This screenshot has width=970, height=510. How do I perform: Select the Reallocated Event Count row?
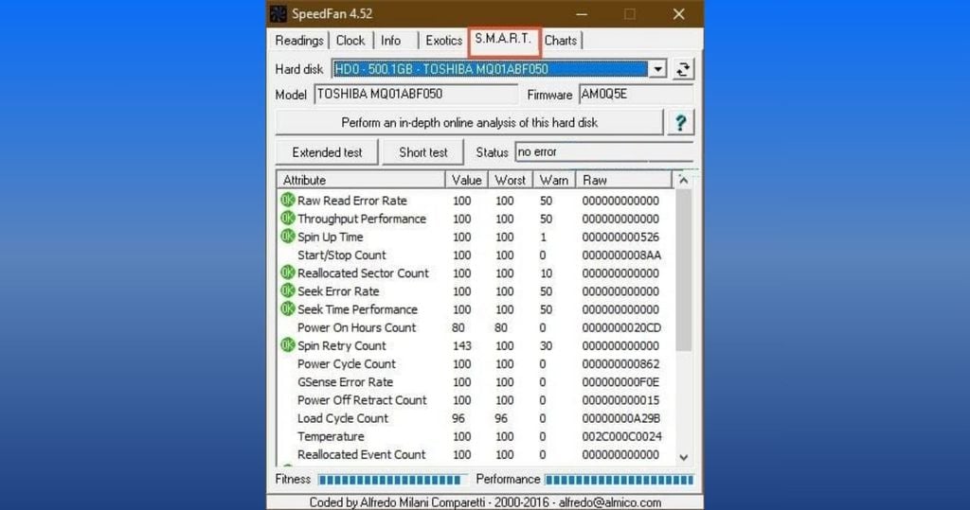pyautogui.click(x=476, y=454)
